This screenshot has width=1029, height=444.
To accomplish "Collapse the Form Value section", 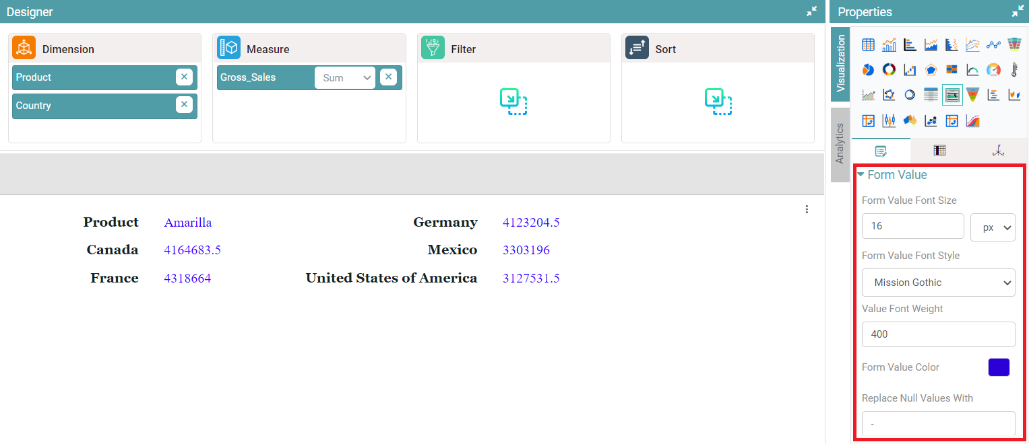I will pyautogui.click(x=861, y=175).
